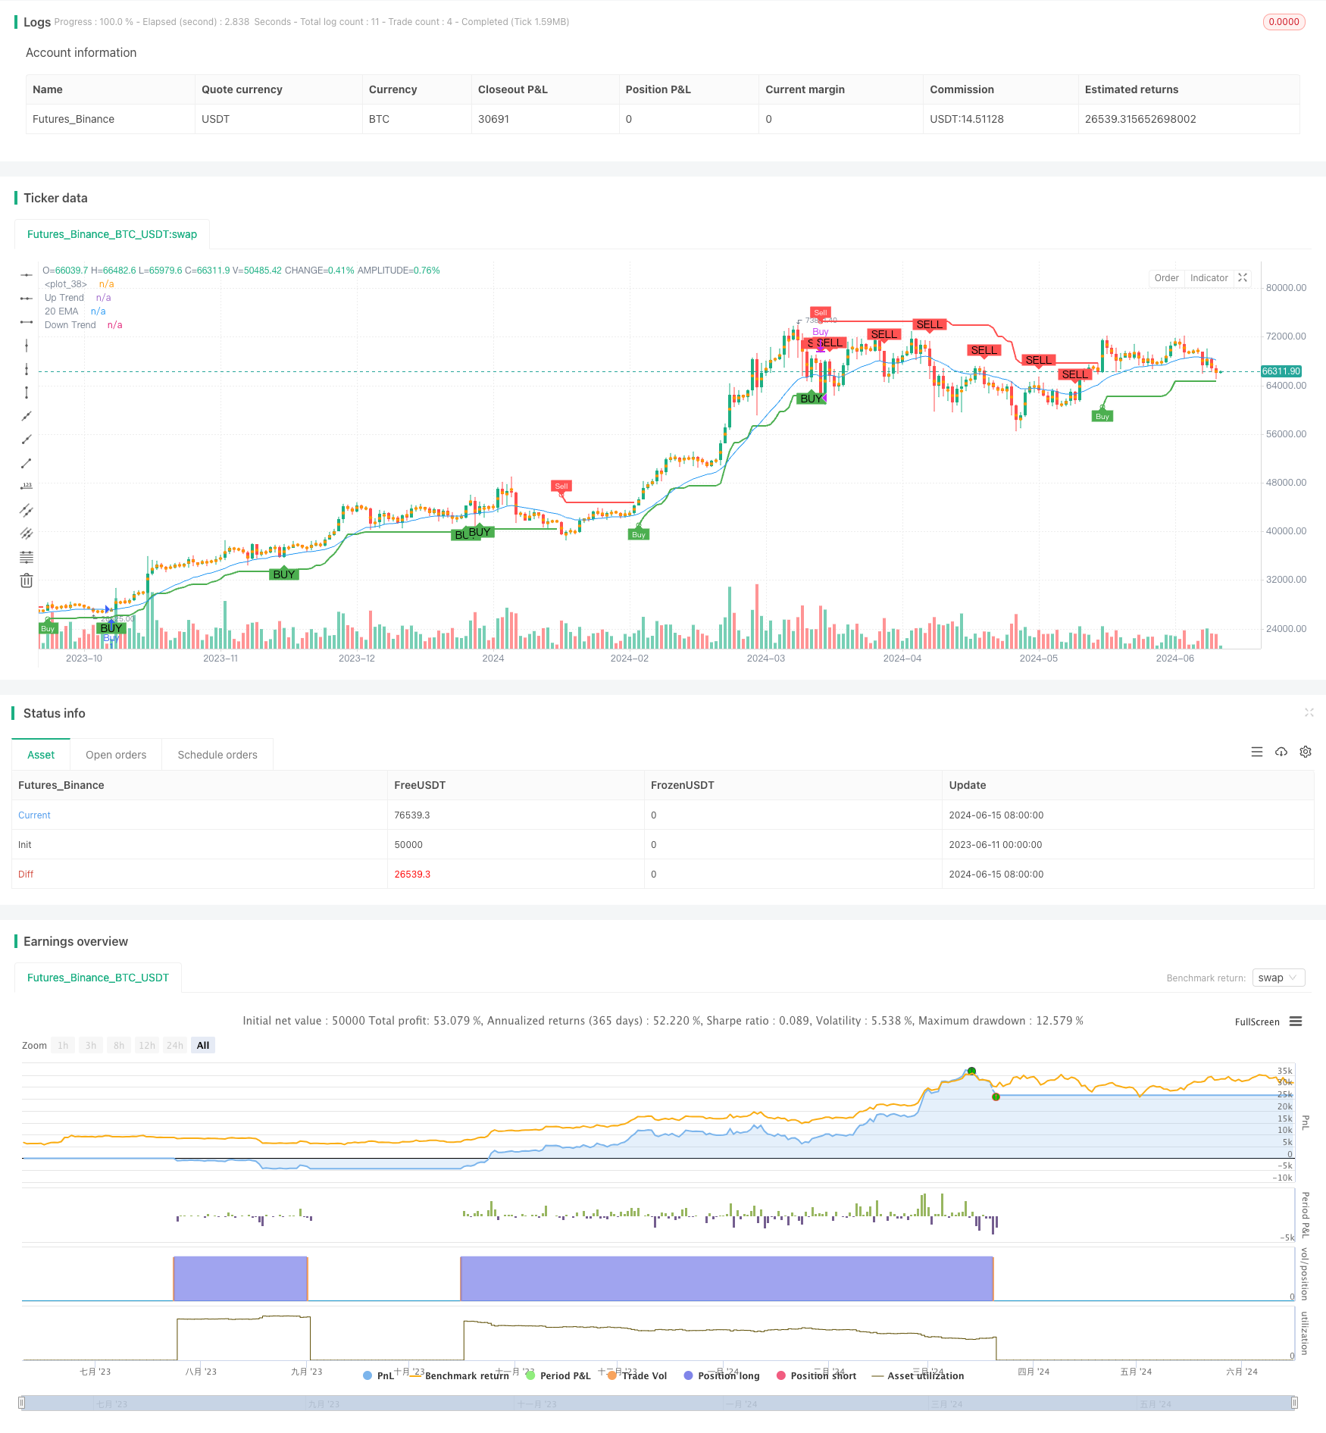The height and width of the screenshot is (1433, 1326).
Task: Select the vertical segment drawing tool
Action: [x=27, y=393]
